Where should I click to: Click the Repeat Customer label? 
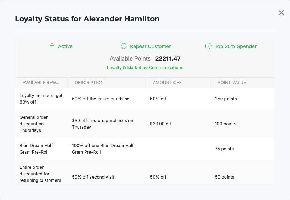click(x=150, y=46)
